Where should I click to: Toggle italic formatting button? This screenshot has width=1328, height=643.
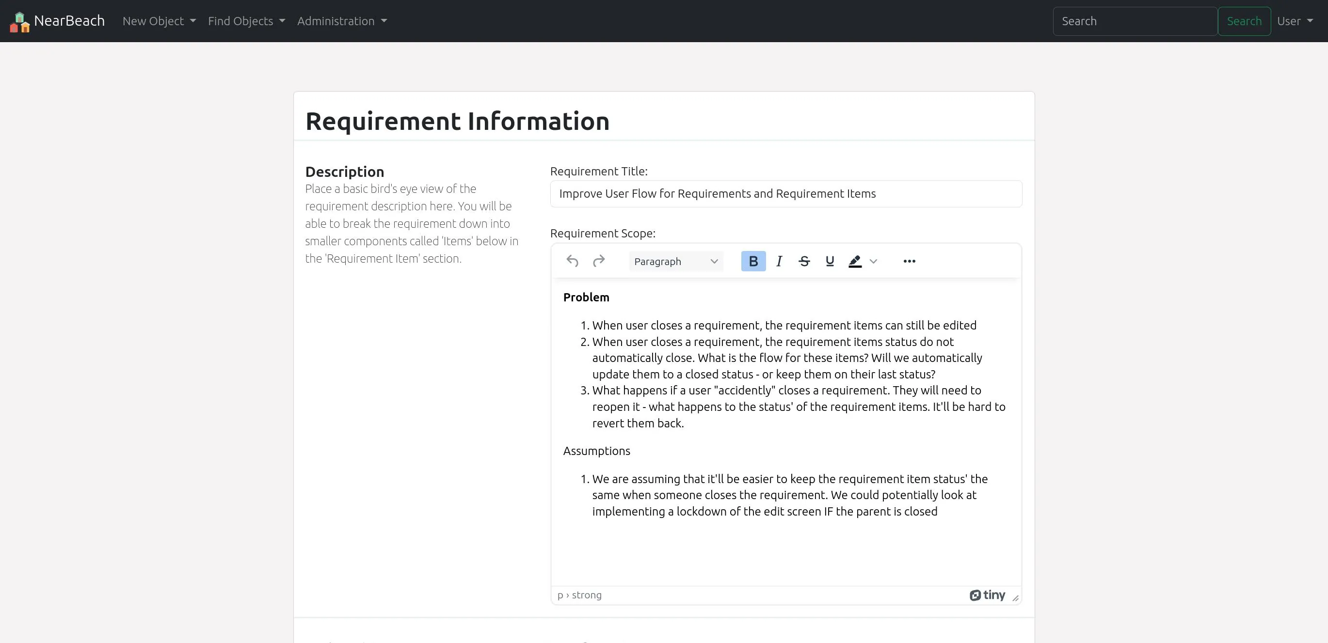[x=779, y=261]
